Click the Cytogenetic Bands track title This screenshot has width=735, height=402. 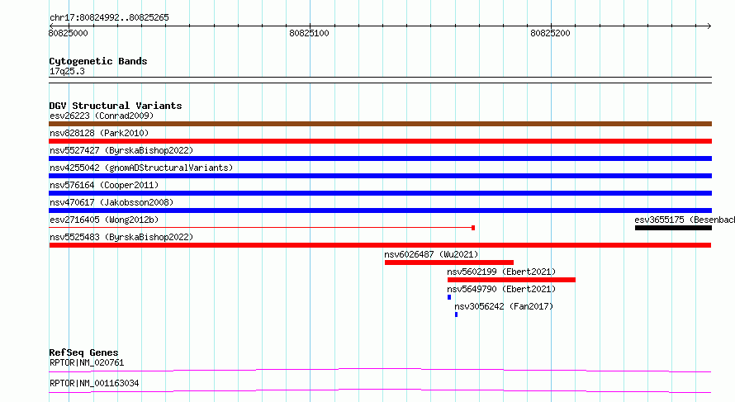(98, 61)
